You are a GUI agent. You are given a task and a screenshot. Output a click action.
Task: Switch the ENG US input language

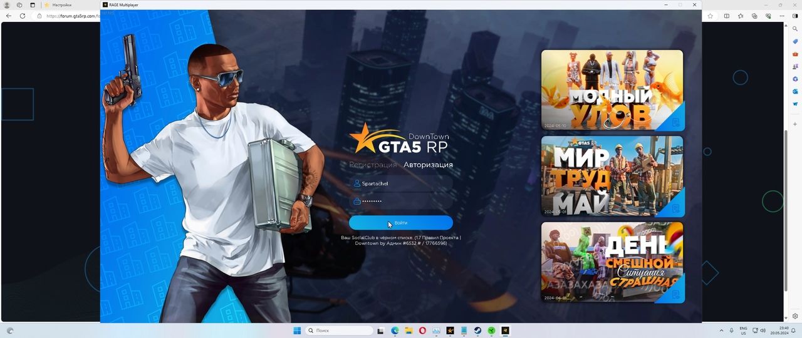[x=743, y=330]
